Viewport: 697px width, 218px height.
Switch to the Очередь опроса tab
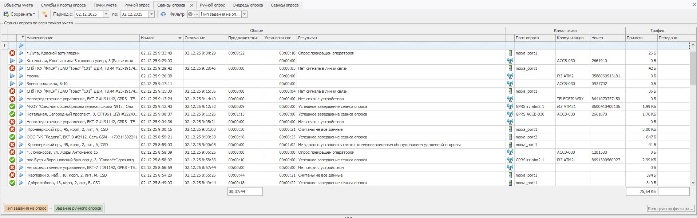(x=247, y=5)
